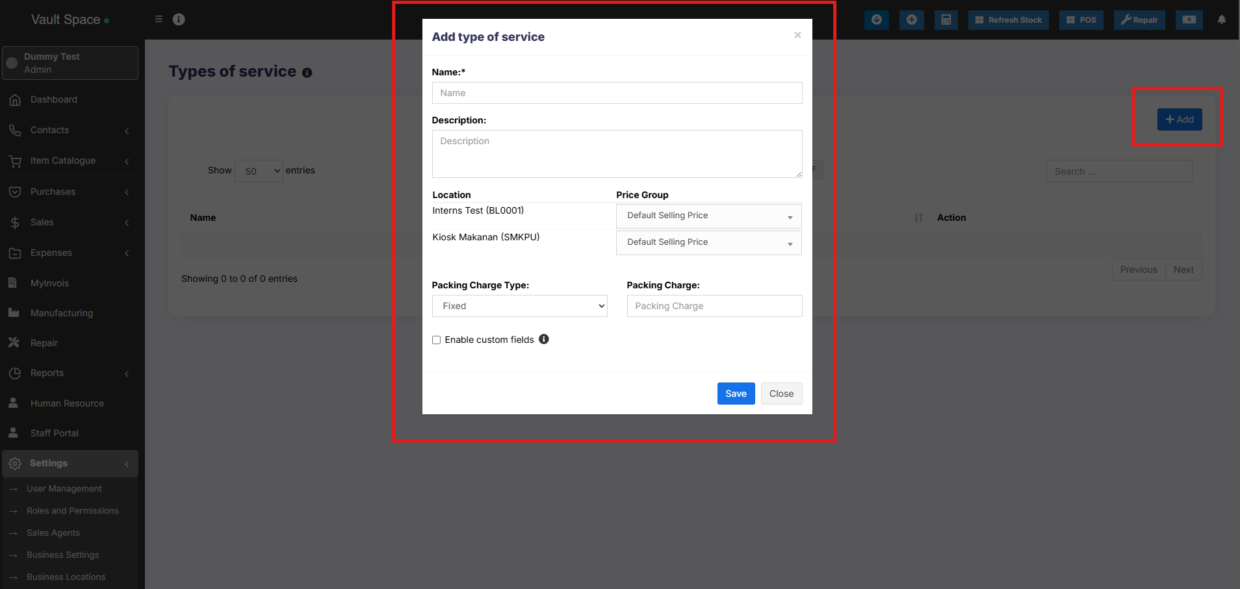Go to Roles and Permissions submenu
1240x589 pixels.
pyautogui.click(x=73, y=510)
